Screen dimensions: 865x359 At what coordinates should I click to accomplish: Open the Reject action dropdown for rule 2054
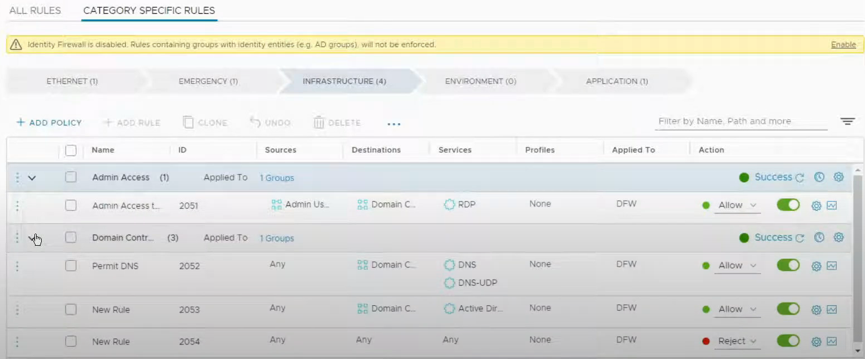click(738, 341)
